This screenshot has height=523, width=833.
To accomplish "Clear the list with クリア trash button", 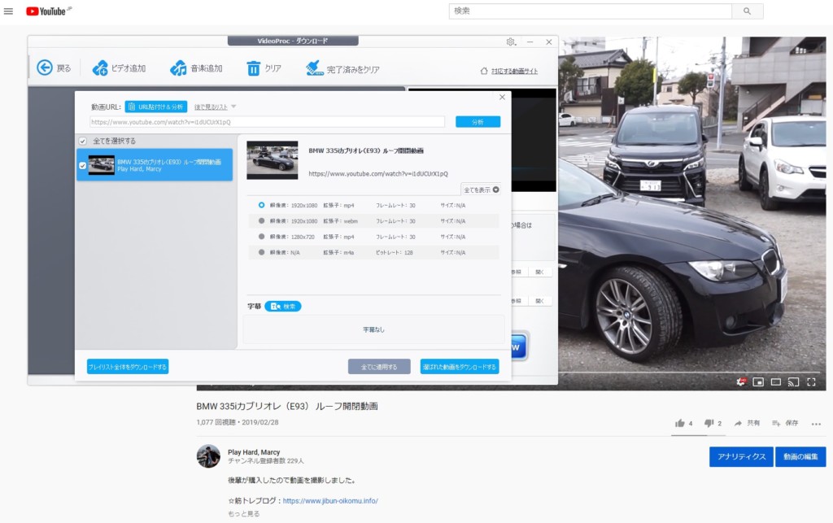I will coord(264,68).
